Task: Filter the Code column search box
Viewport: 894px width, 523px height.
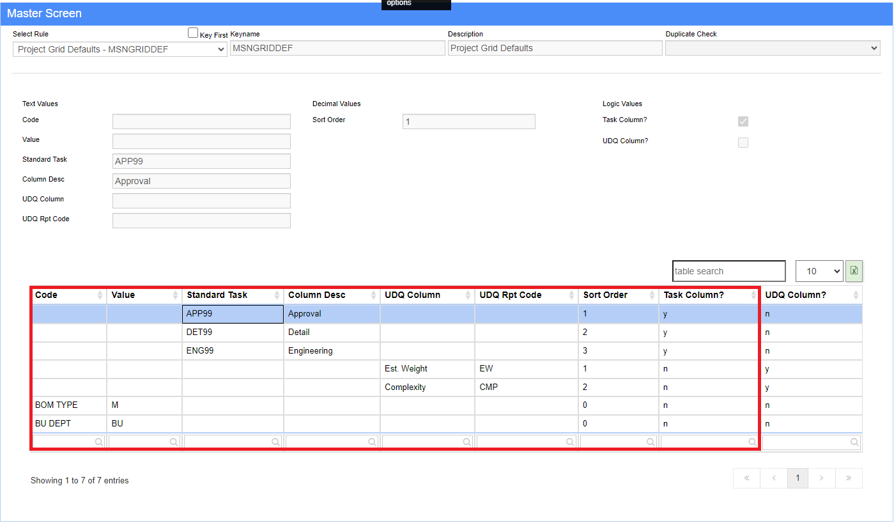Action: [69, 441]
